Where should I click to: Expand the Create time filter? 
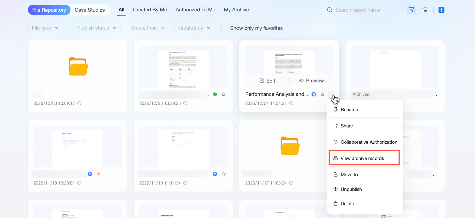tap(147, 28)
